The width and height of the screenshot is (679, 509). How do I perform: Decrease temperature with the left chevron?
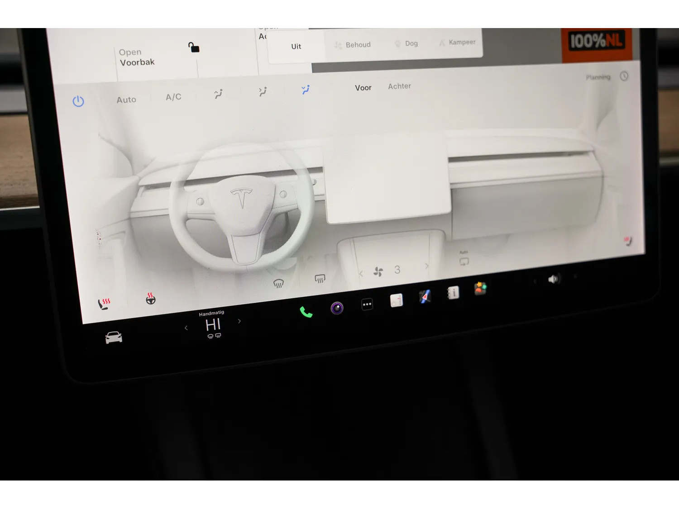pyautogui.click(x=186, y=328)
